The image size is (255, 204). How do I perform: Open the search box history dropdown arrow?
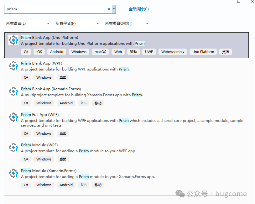point(114,9)
